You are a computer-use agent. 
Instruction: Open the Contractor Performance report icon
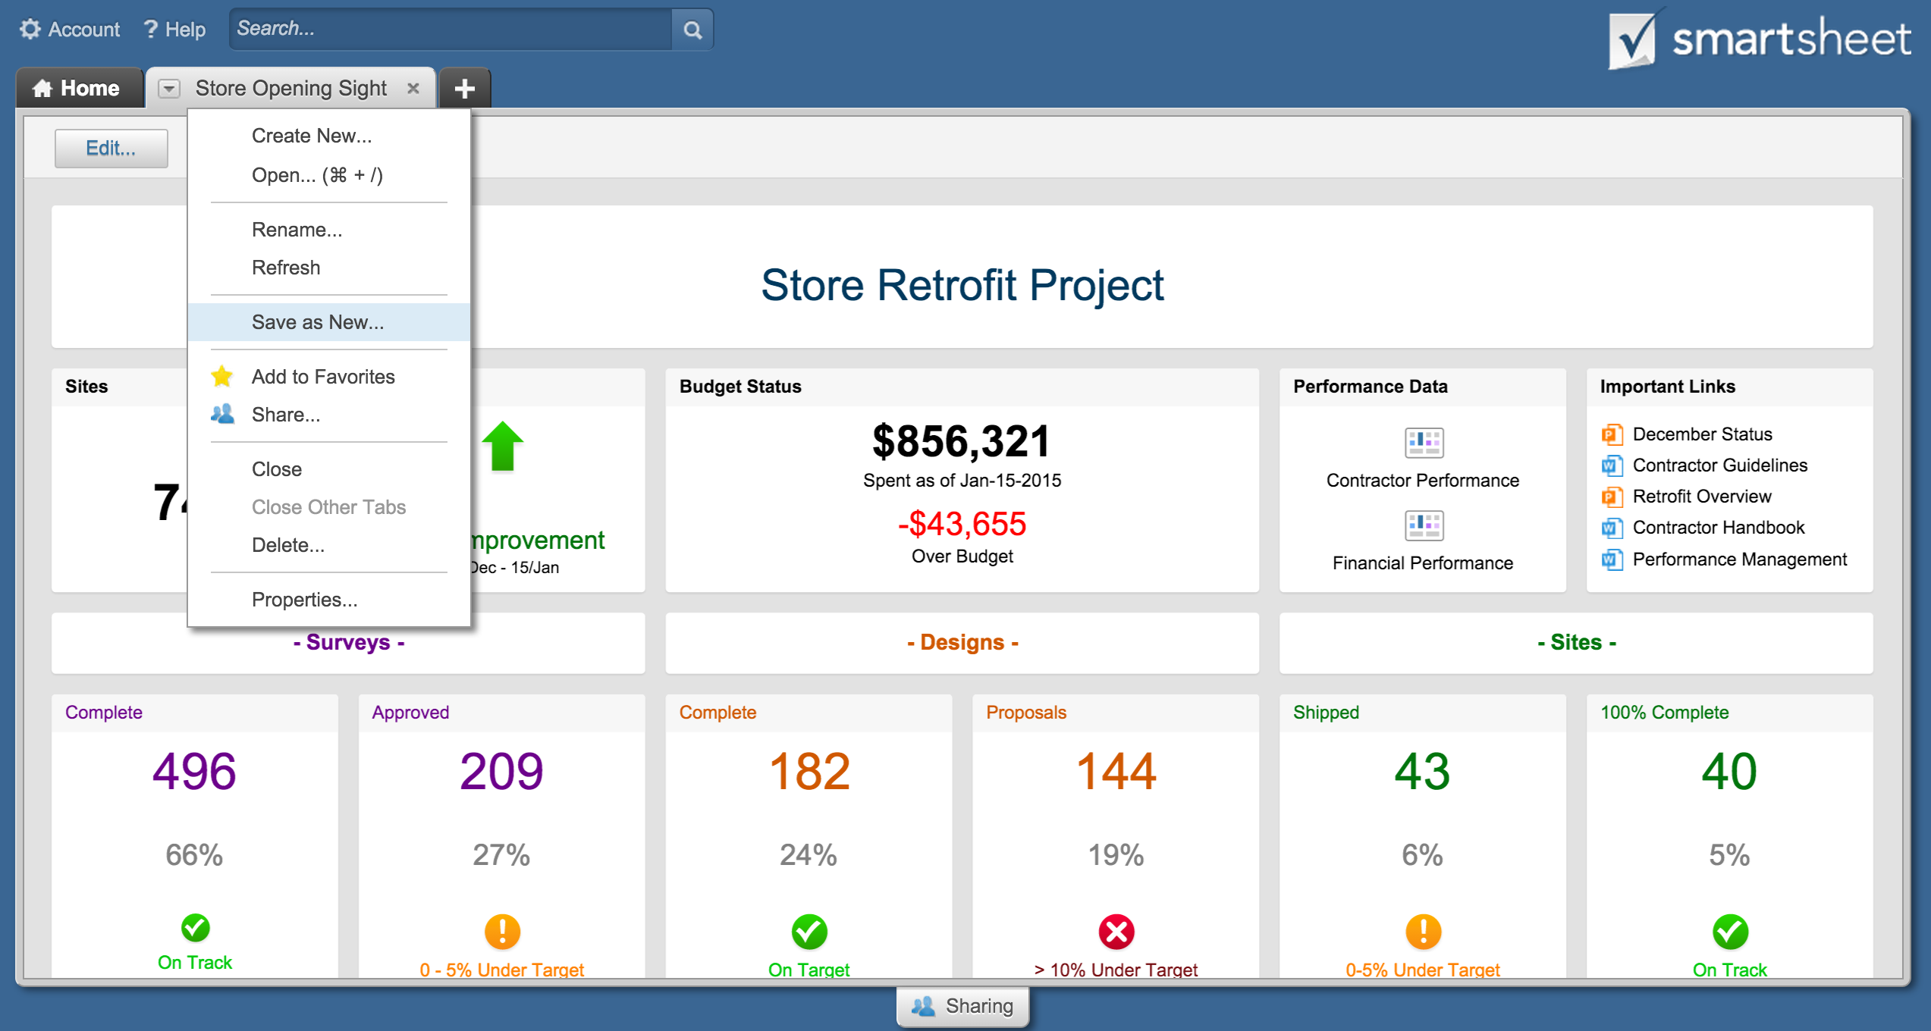(x=1424, y=443)
